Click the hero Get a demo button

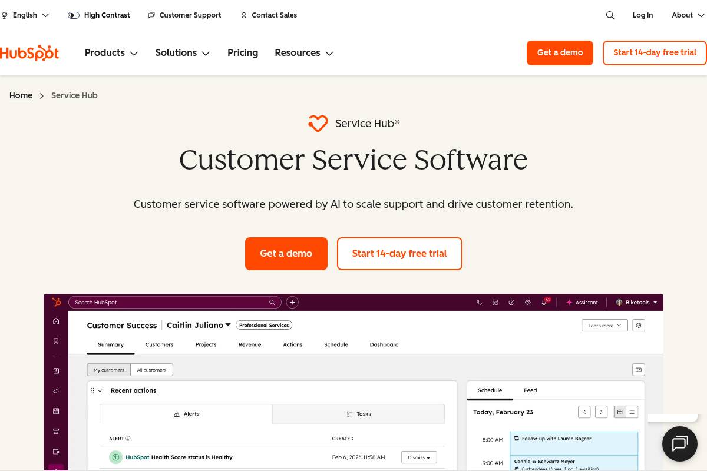[x=286, y=254]
